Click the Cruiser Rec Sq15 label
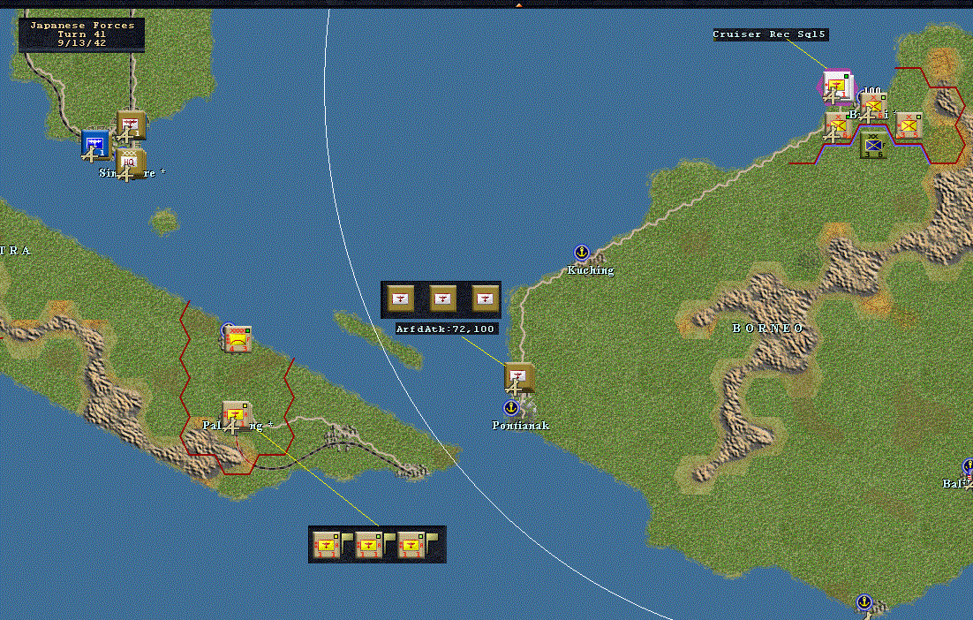 (x=769, y=34)
